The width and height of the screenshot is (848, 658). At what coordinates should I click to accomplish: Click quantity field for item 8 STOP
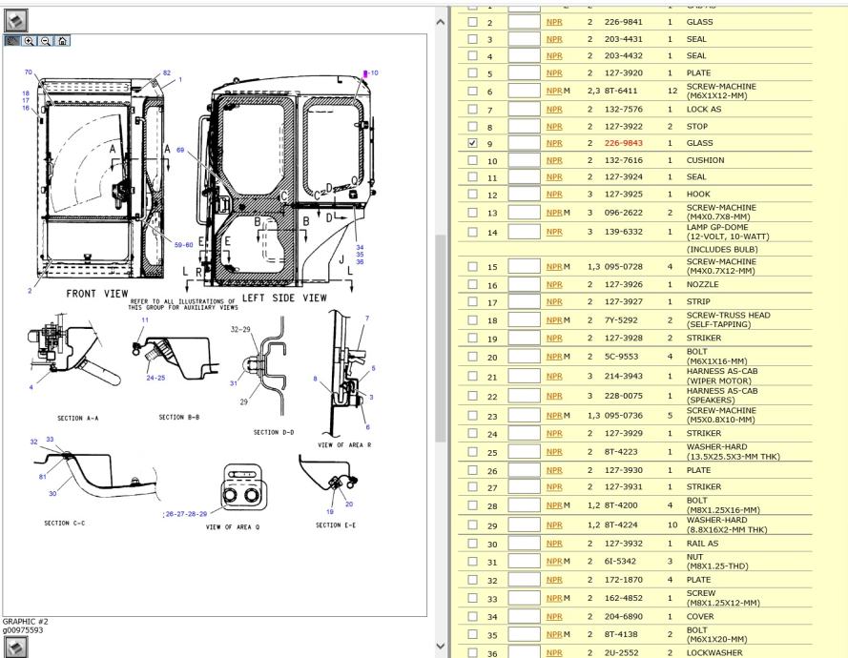point(524,127)
